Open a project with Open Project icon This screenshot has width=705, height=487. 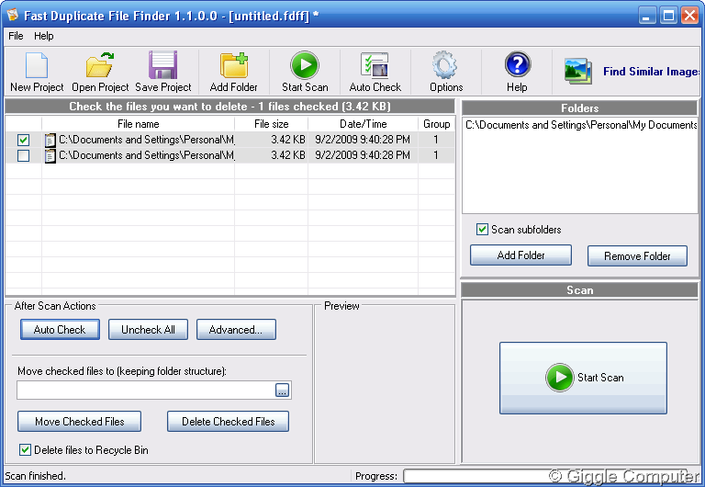(x=100, y=65)
